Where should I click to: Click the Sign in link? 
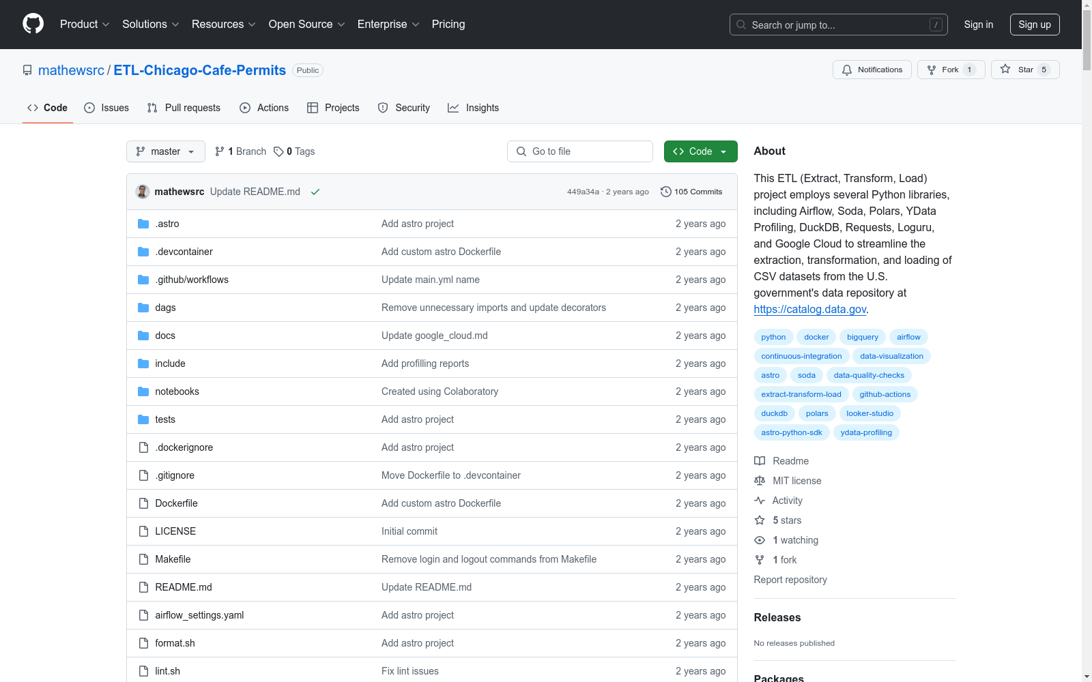coord(979,25)
